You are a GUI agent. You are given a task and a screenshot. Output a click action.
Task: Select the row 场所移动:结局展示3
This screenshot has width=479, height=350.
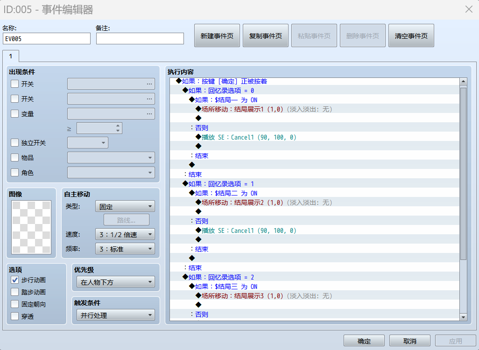(314, 296)
